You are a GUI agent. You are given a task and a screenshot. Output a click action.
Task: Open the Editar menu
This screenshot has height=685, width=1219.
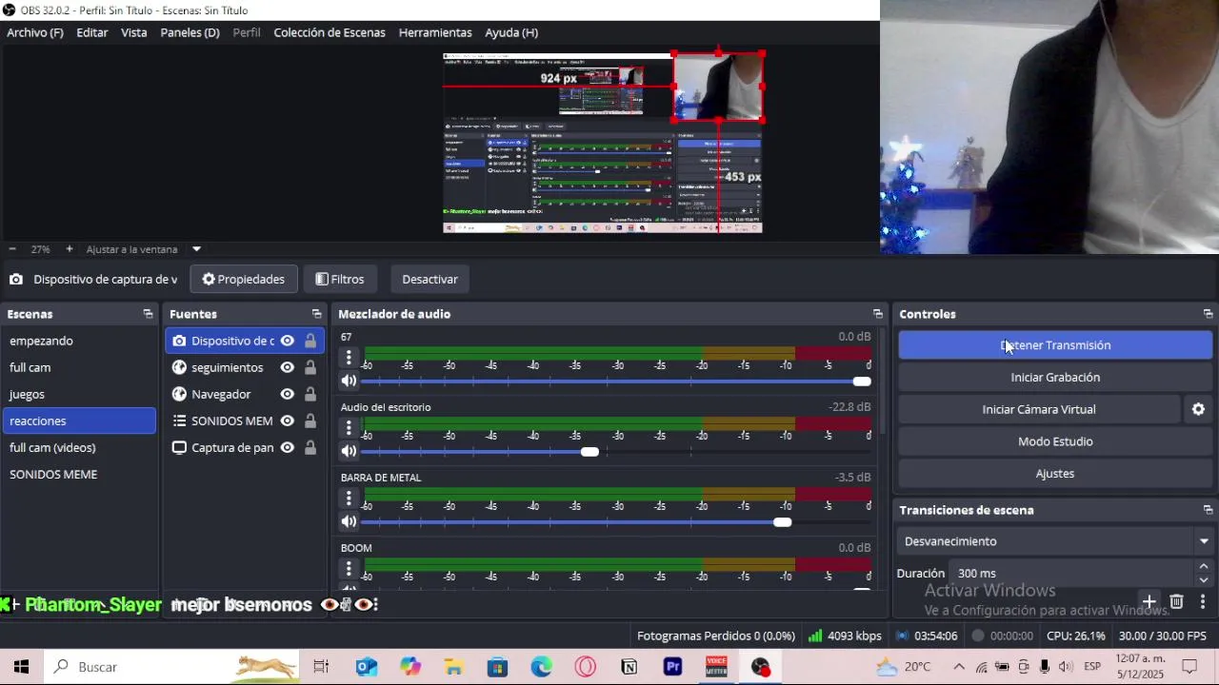92,32
